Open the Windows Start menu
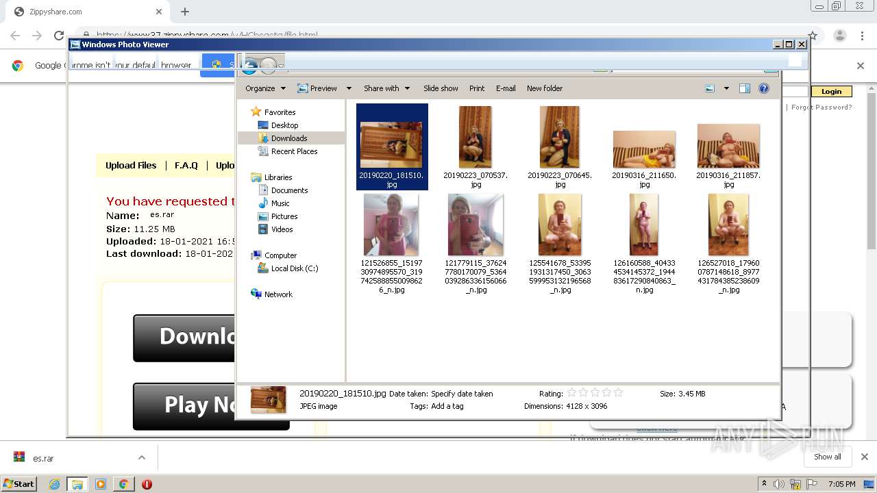877x493 pixels. 19,484
